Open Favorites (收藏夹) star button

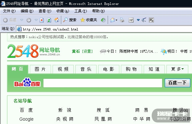[x=89, y=20]
